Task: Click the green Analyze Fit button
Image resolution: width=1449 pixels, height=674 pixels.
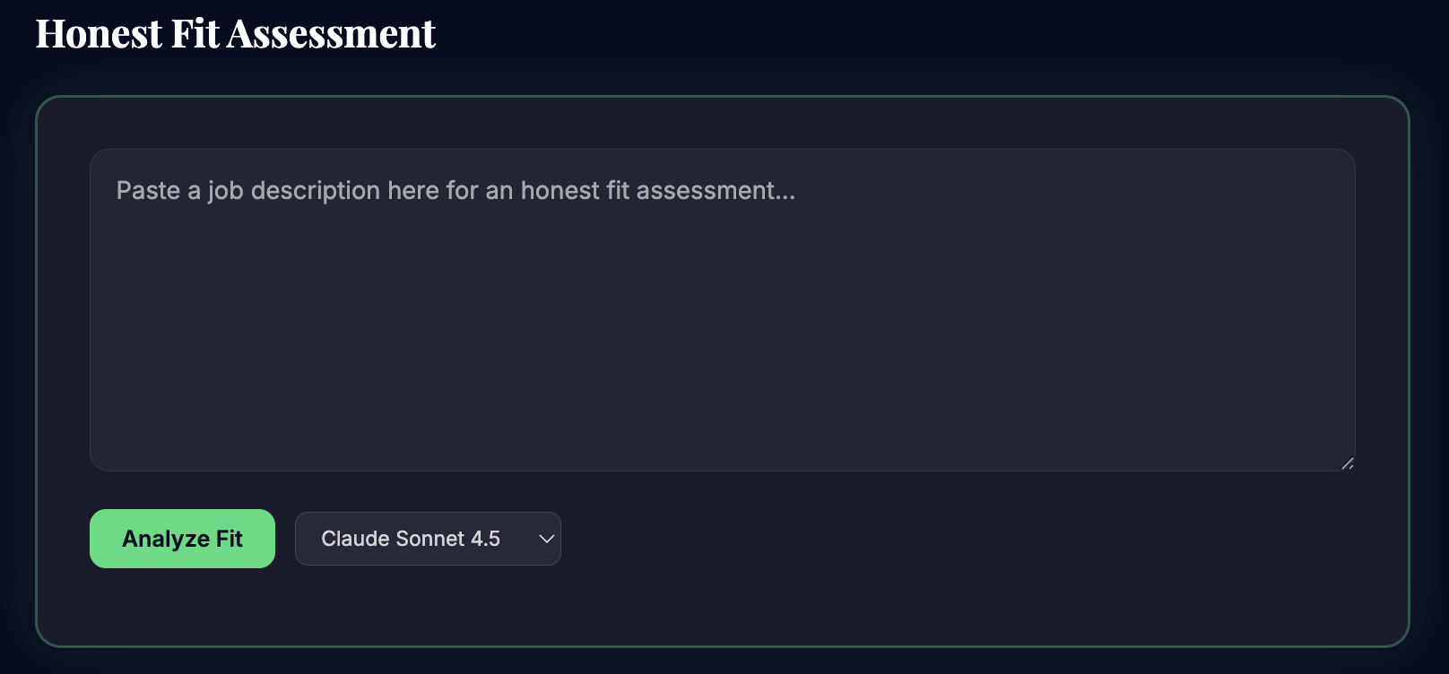Action: tap(182, 539)
